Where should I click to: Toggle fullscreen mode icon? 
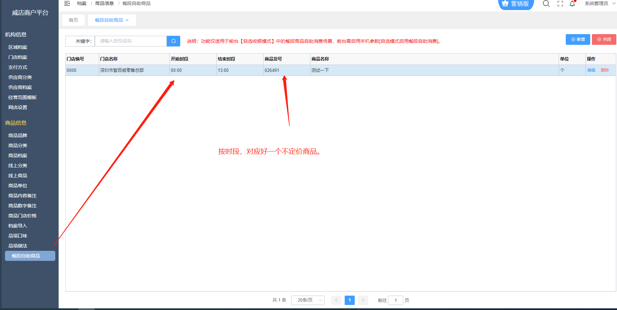tap(560, 4)
